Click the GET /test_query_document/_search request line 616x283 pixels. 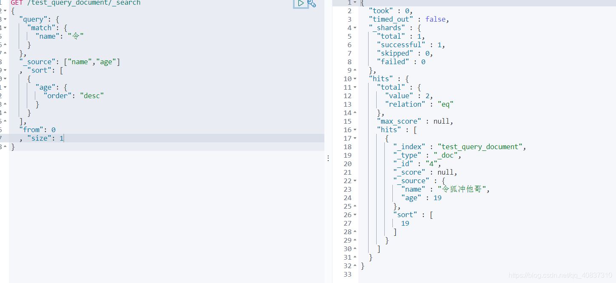point(76,3)
